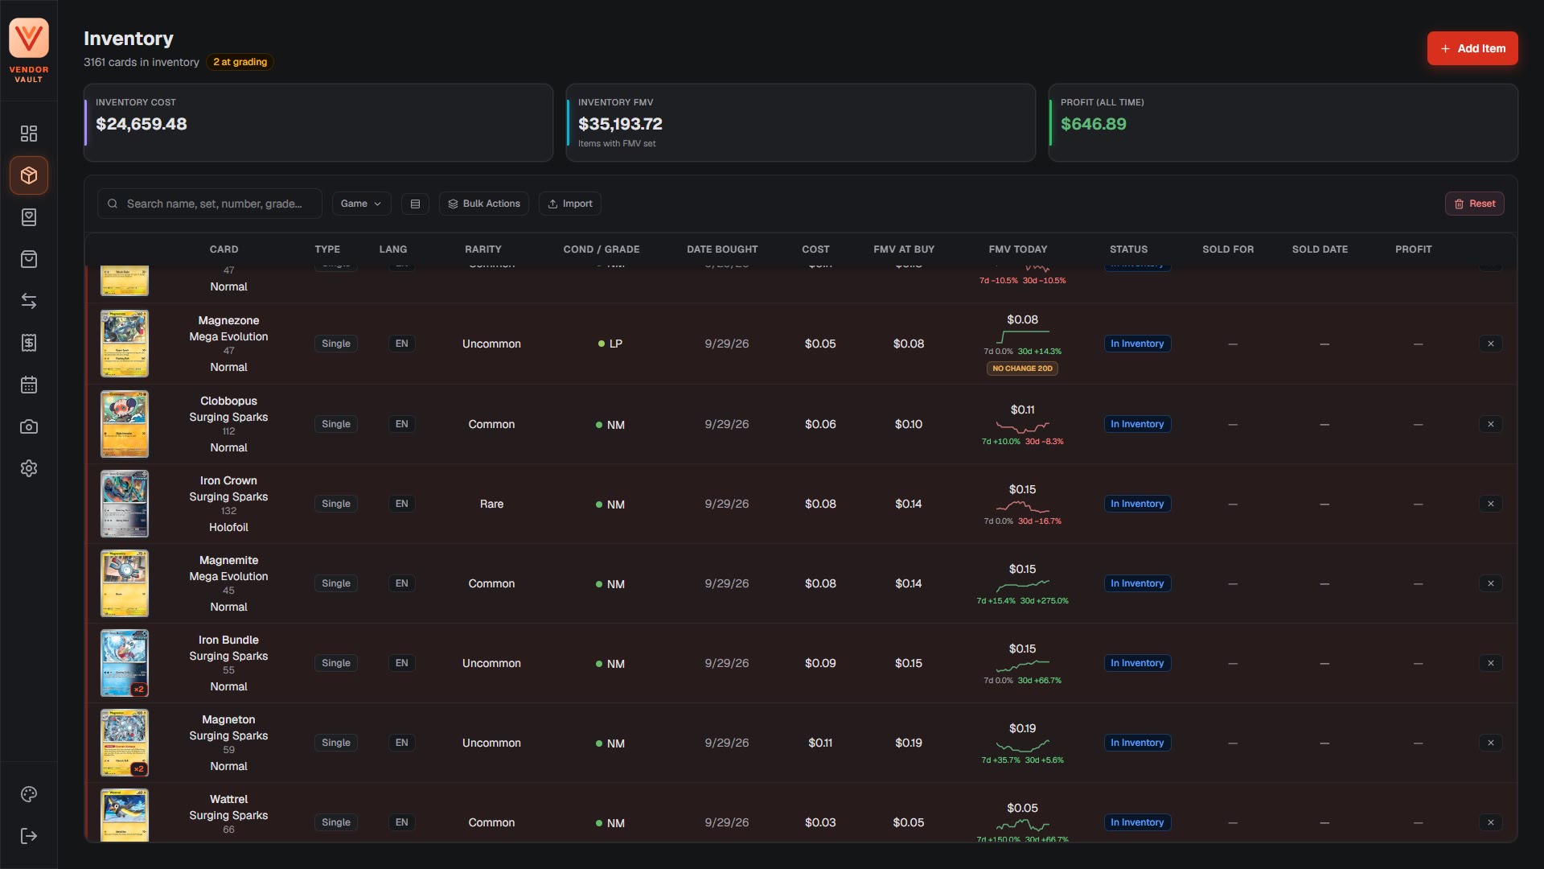
Task: Open the calendar icon in sidebar
Action: coord(29,385)
